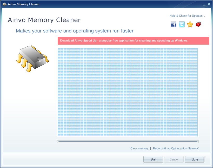This screenshot has width=213, height=168.
Task: Close window using title bar X
Action: [209, 4]
